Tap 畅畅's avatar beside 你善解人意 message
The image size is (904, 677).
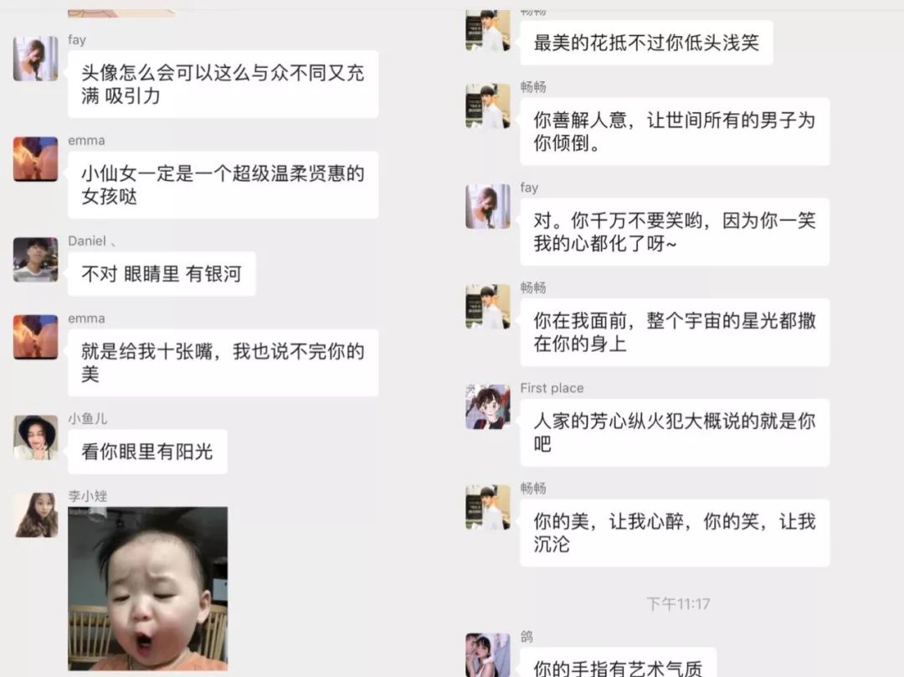coord(488,106)
